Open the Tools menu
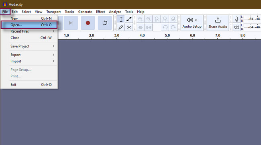The height and width of the screenshot is (145, 261). point(129,12)
